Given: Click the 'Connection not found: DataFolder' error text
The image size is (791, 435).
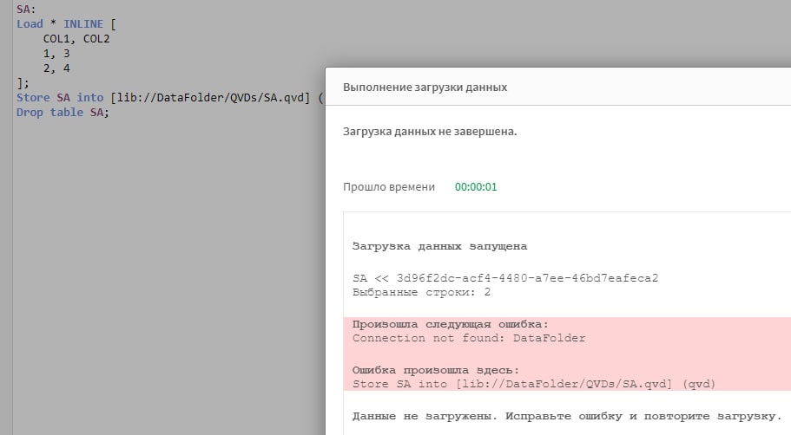Looking at the screenshot, I should [469, 338].
